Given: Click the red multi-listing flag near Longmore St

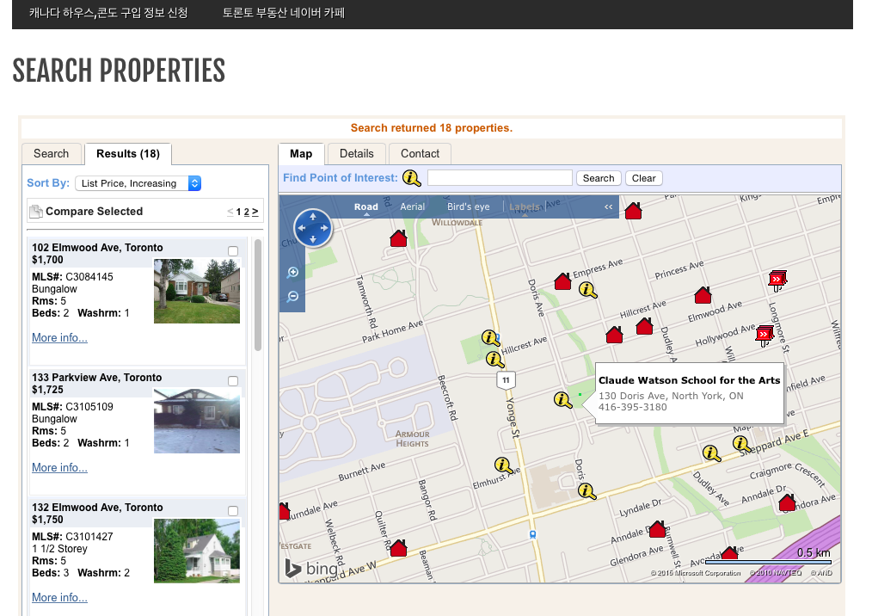Looking at the screenshot, I should (x=777, y=280).
